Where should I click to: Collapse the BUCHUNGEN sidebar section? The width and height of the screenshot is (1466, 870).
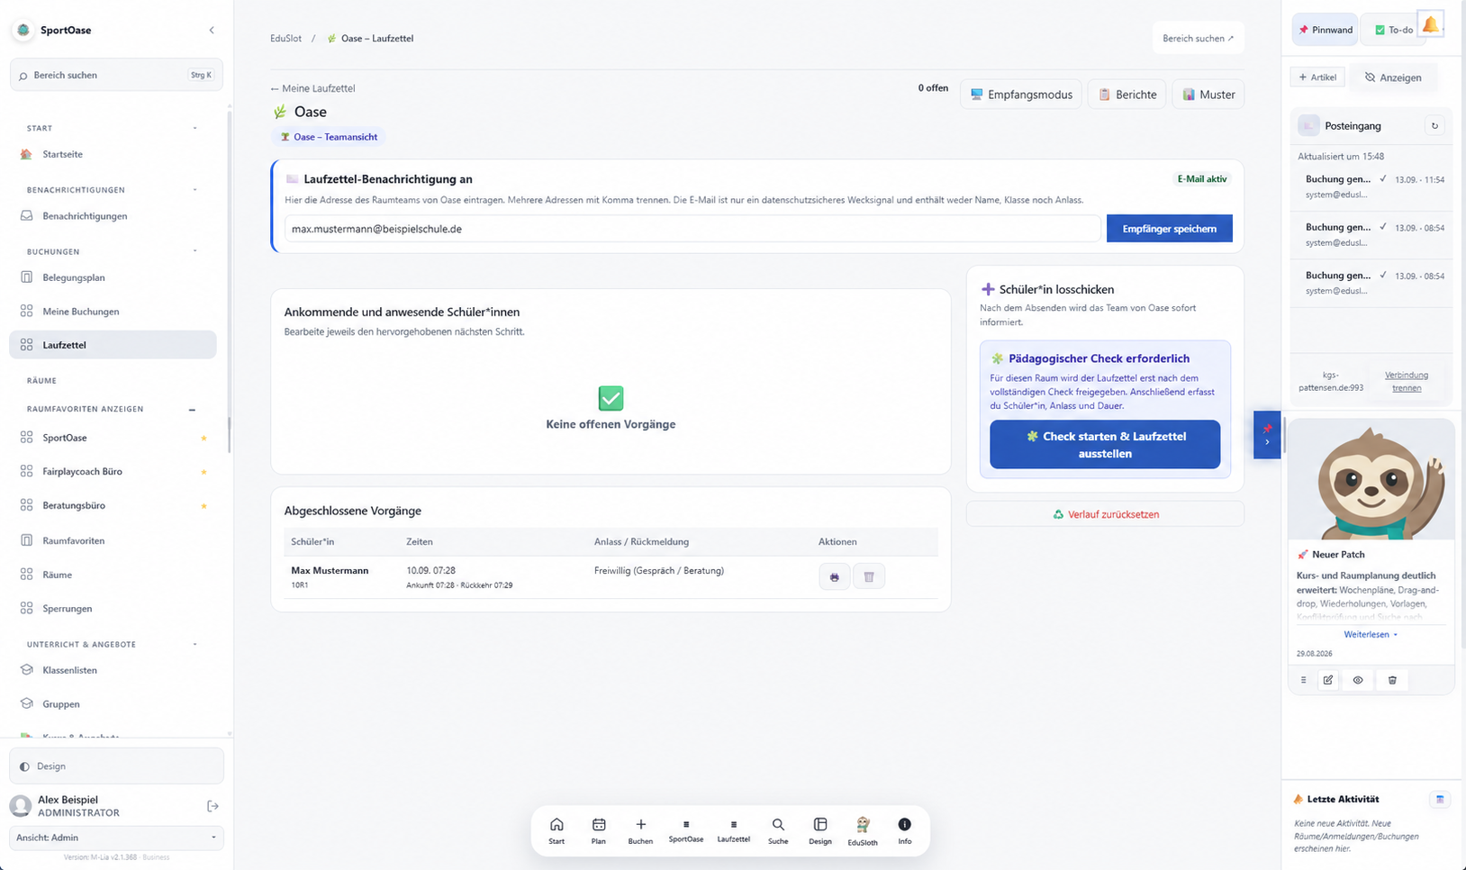pyautogui.click(x=195, y=251)
